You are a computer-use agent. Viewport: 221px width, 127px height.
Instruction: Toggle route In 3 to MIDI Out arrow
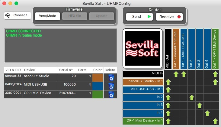[x=168, y=106]
